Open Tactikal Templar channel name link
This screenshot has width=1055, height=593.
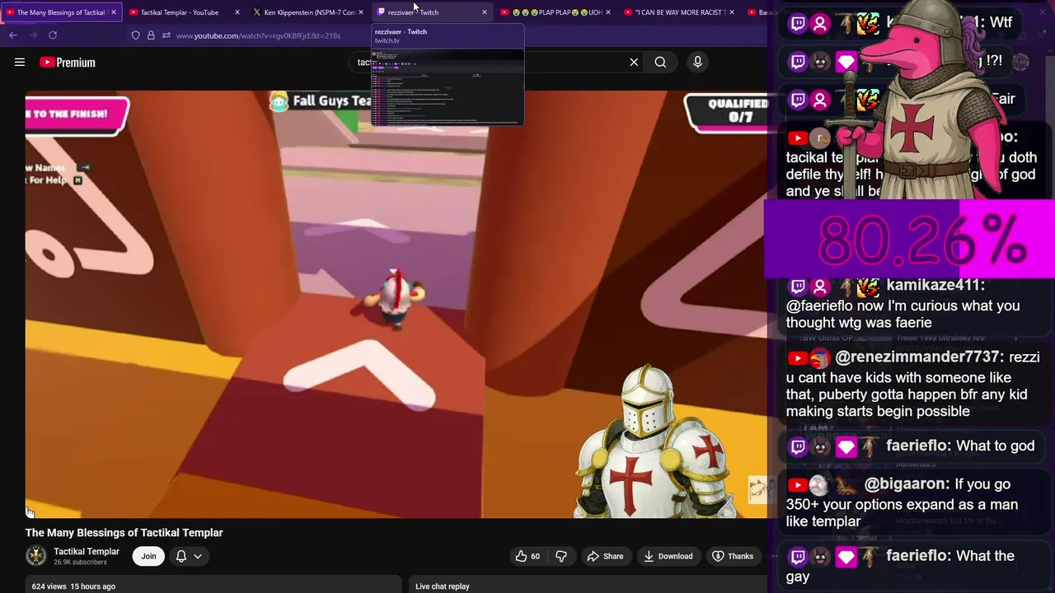point(87,551)
